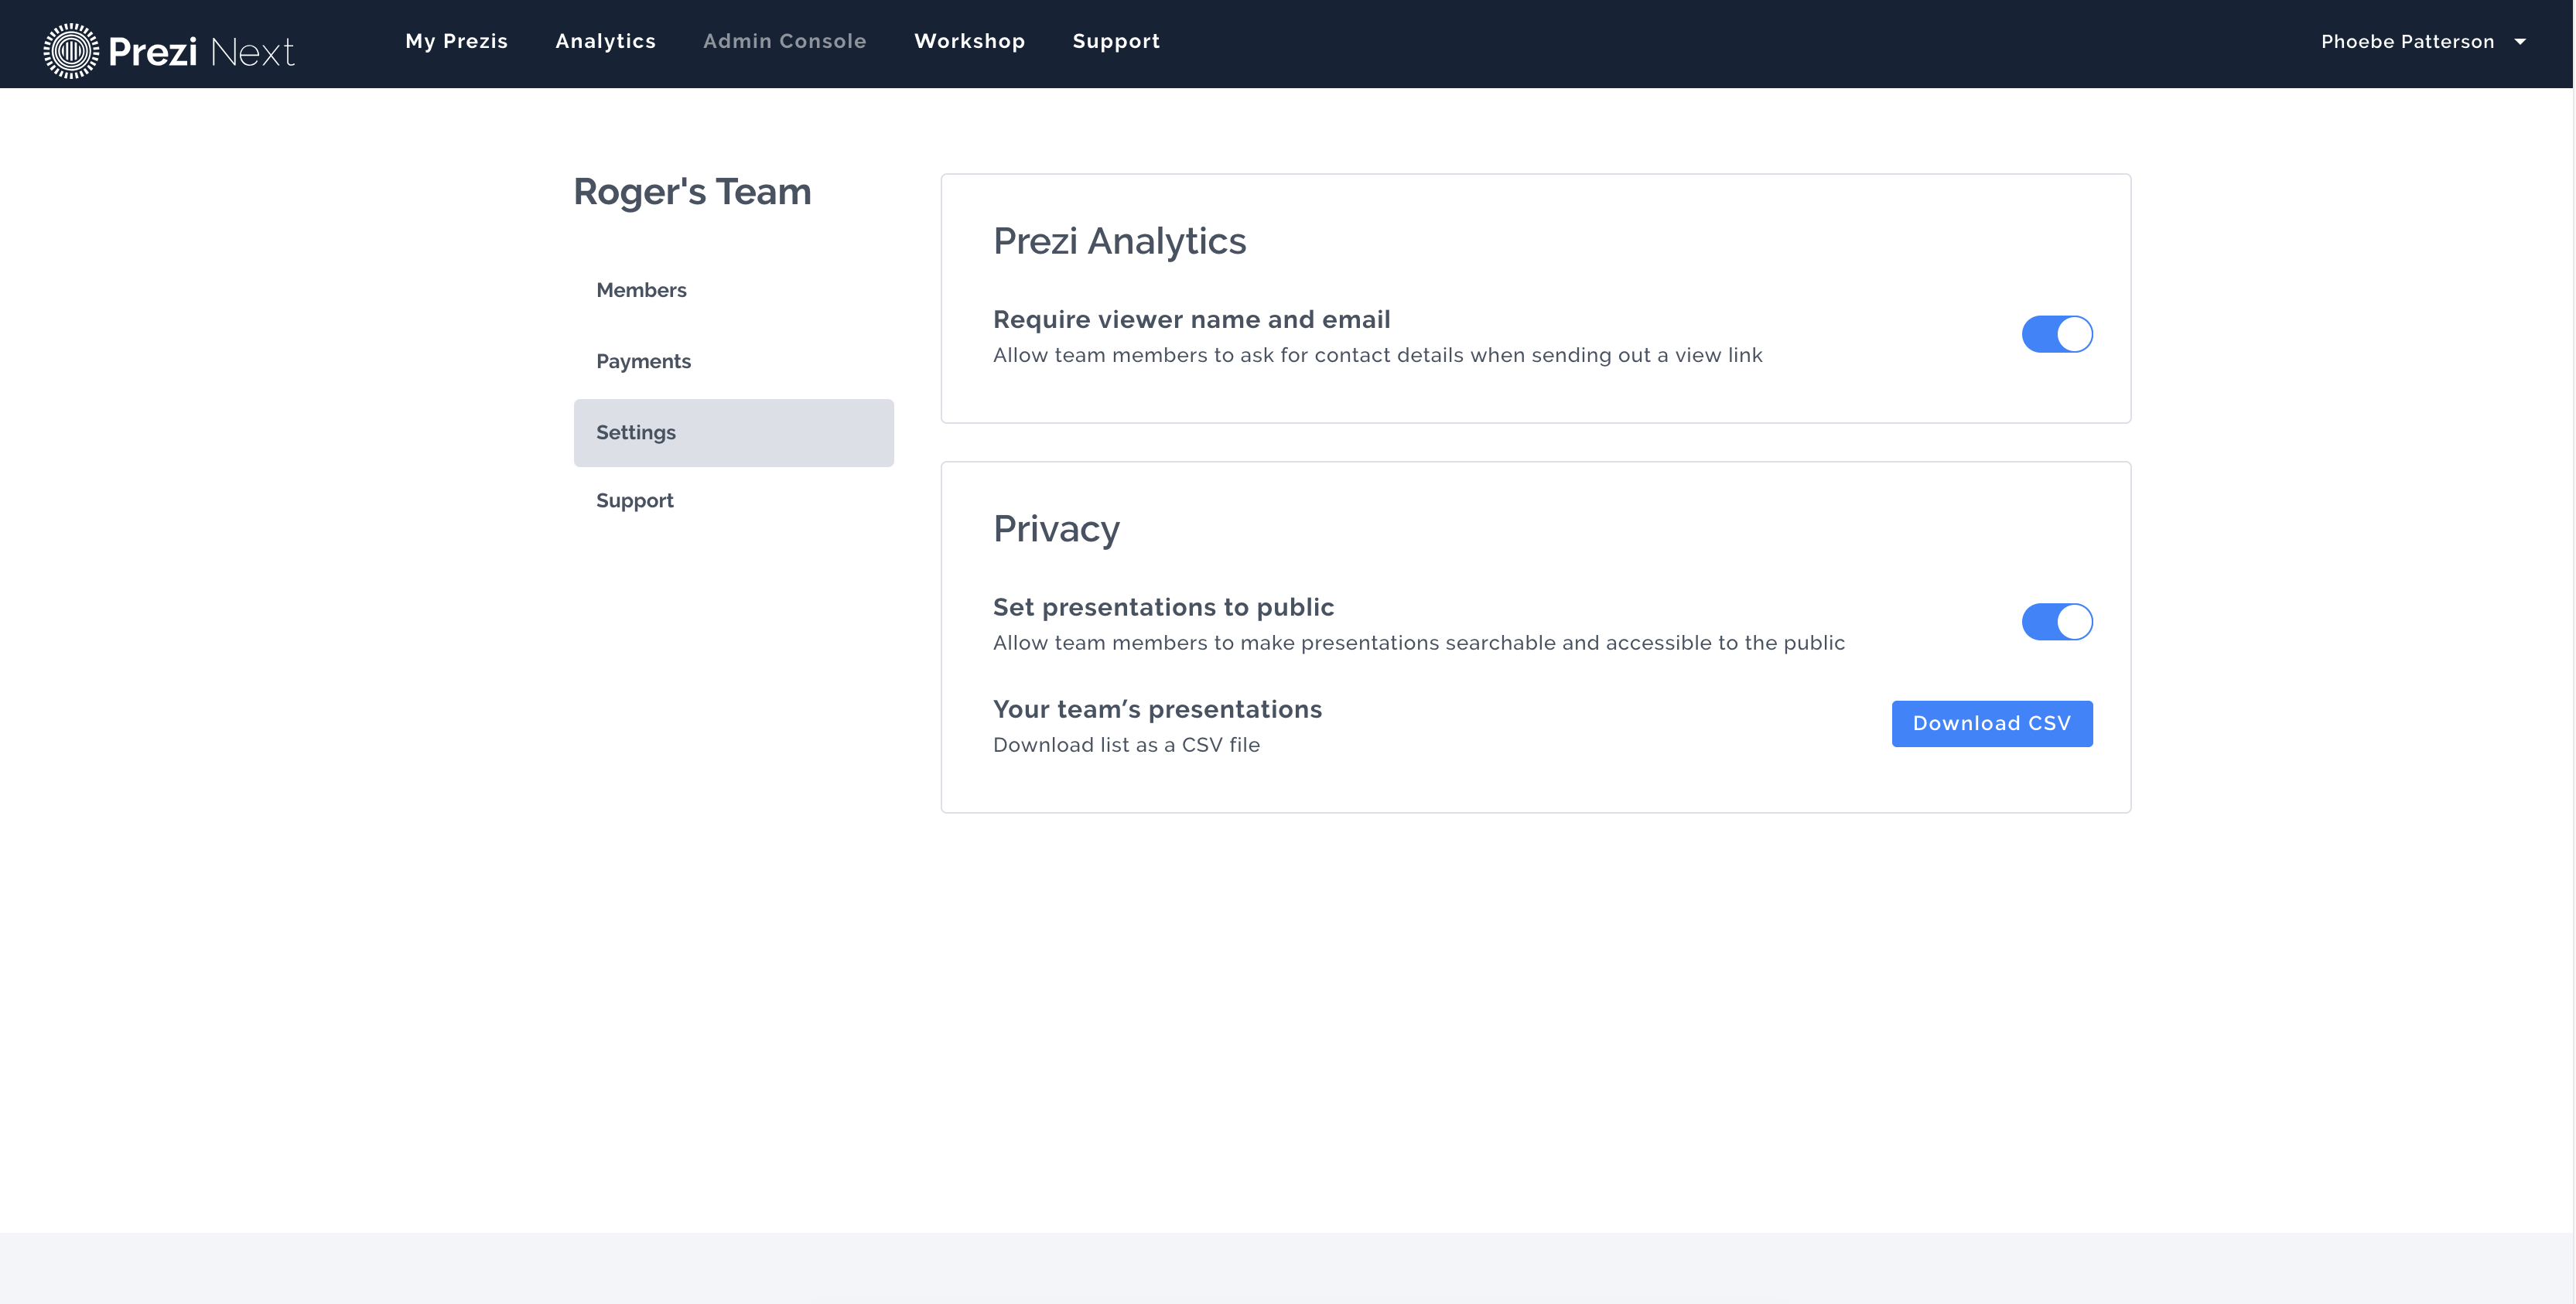Click the Prezi Next logo icon
2576x1304 pixels.
tap(71, 50)
